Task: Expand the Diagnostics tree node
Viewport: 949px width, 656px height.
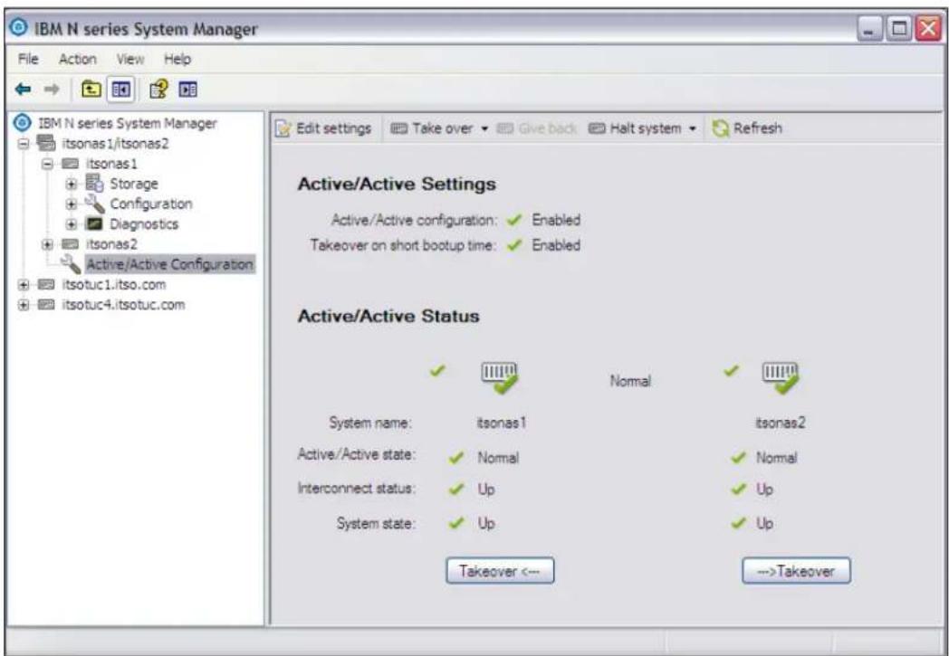Action: pos(72,224)
